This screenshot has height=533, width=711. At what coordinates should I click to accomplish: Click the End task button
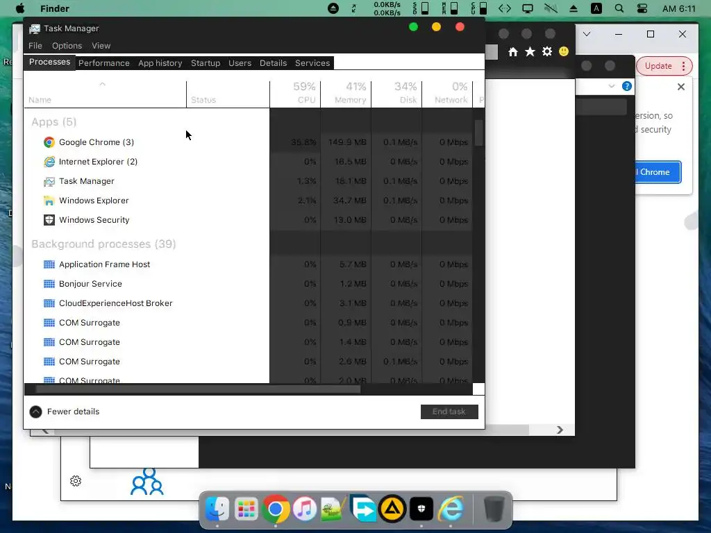click(449, 412)
